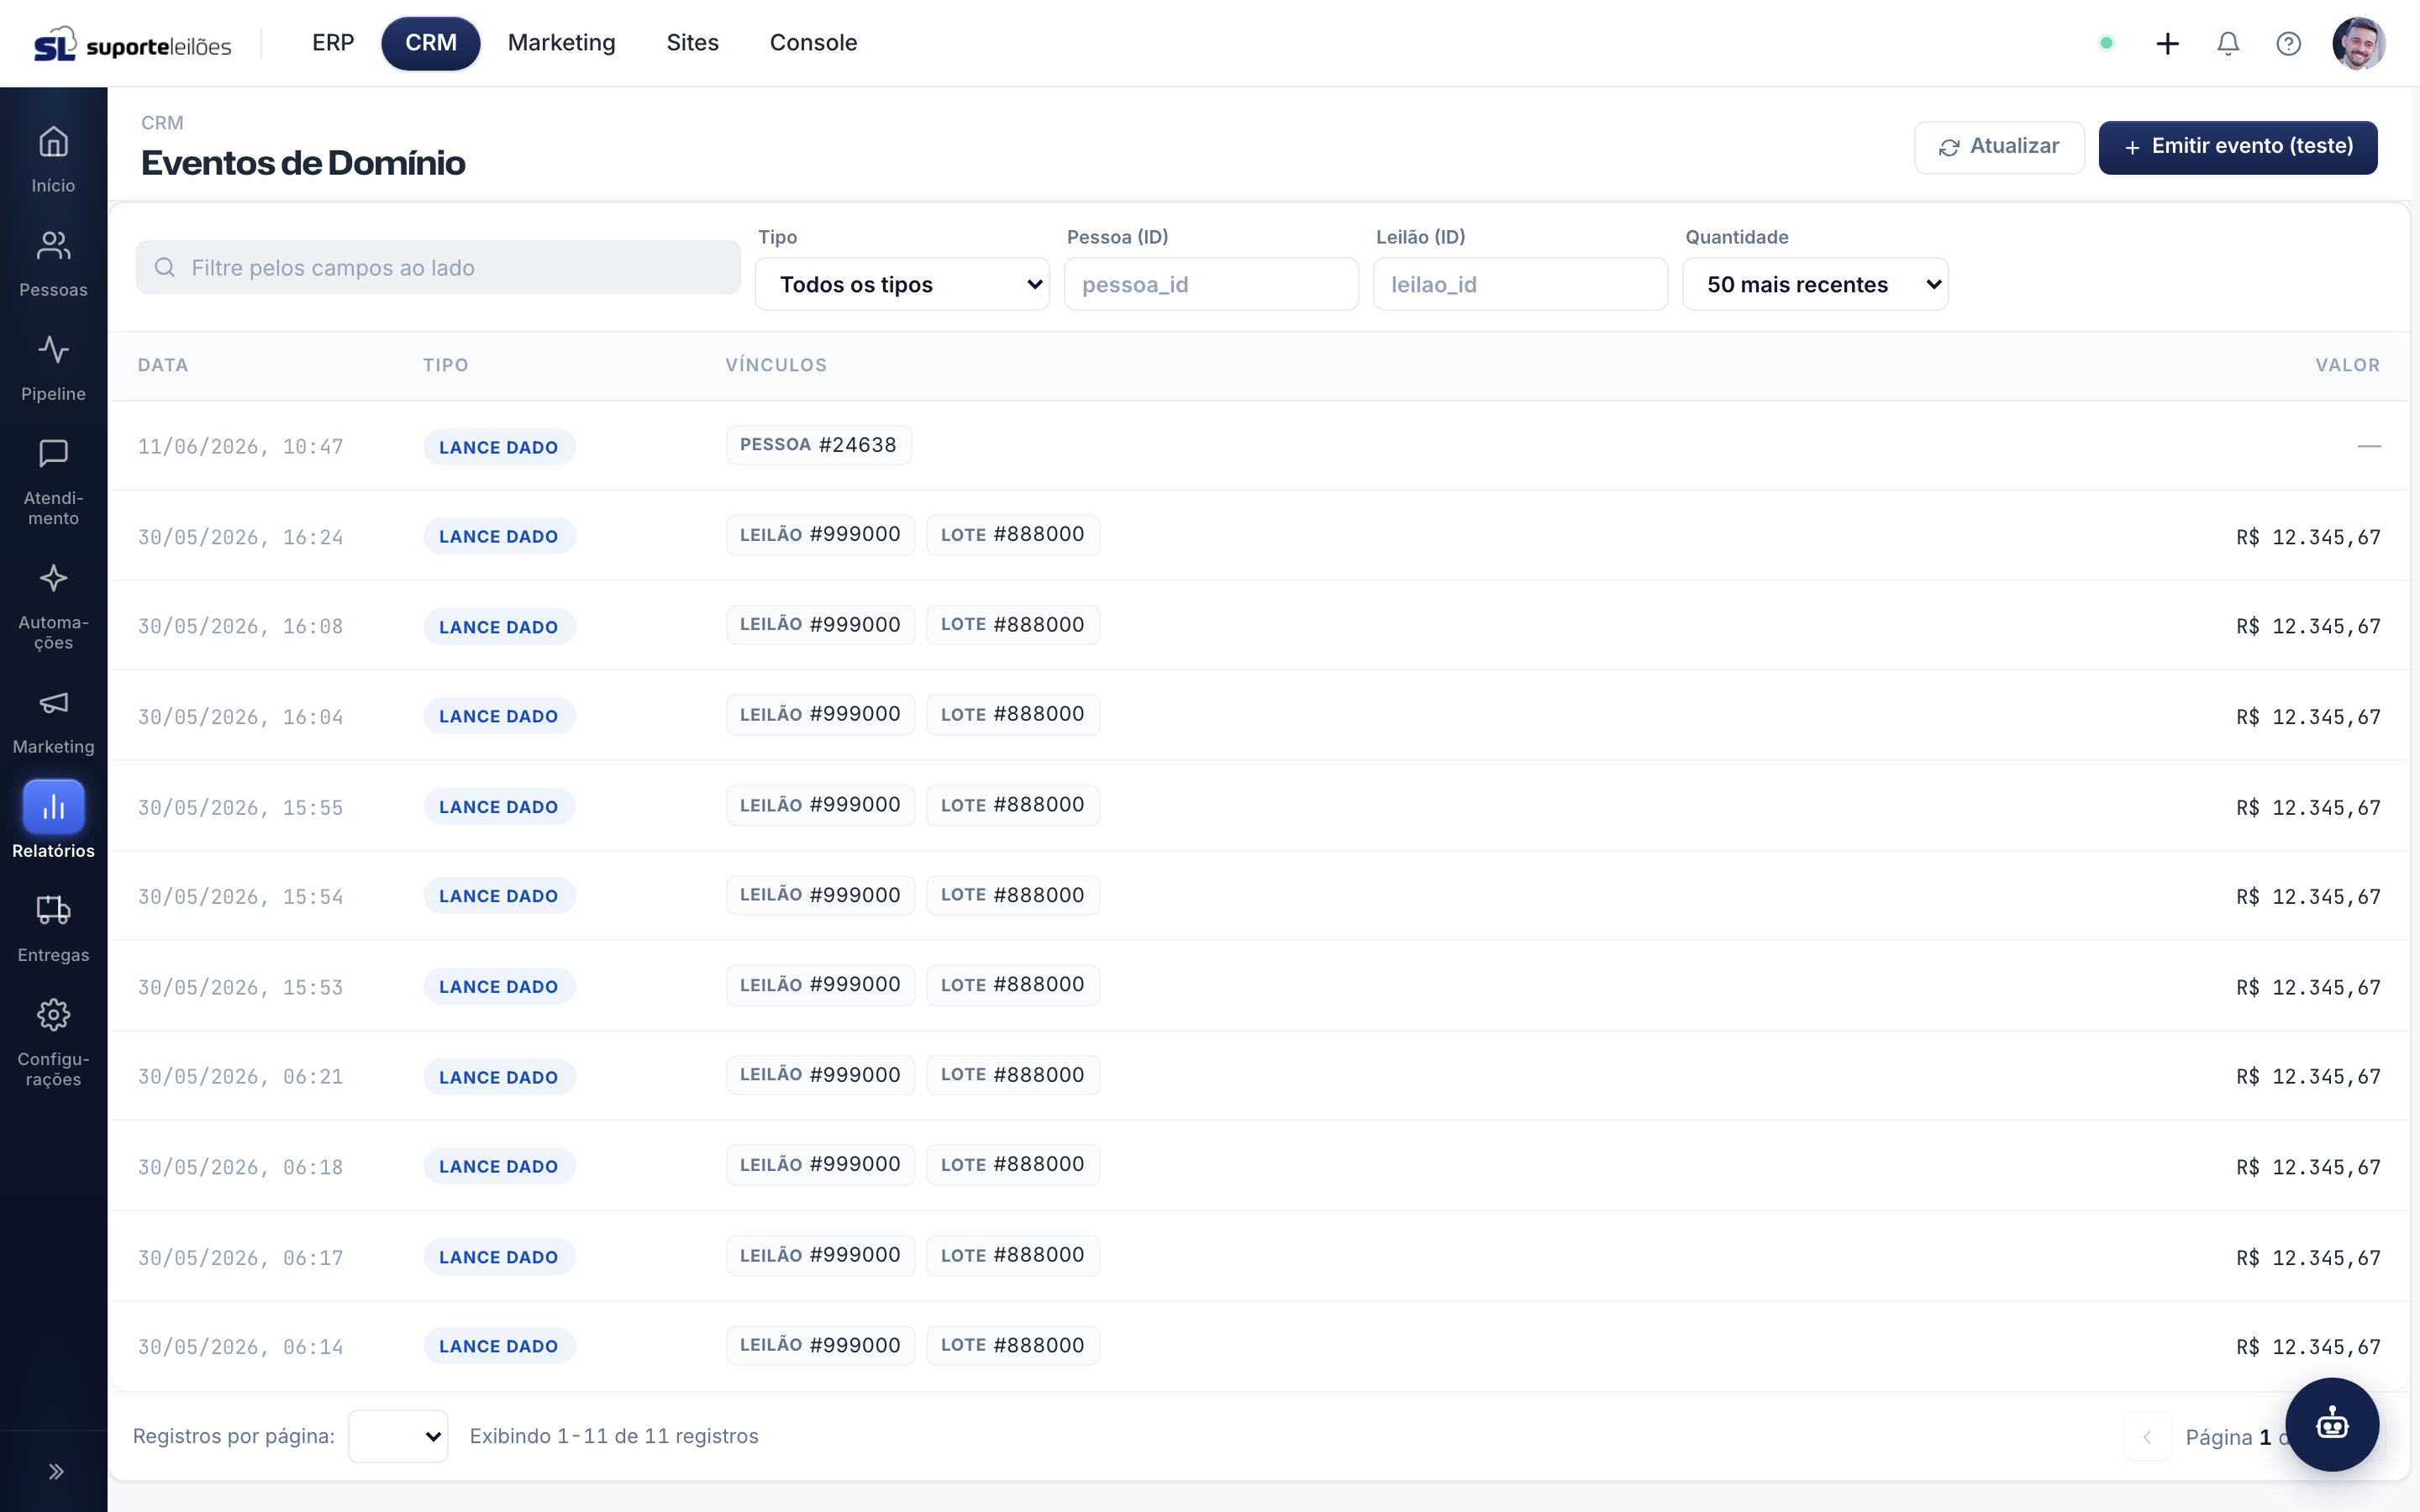Click the date 30/05/2026, 16:04
The width and height of the screenshot is (2420, 1512).
click(x=240, y=717)
